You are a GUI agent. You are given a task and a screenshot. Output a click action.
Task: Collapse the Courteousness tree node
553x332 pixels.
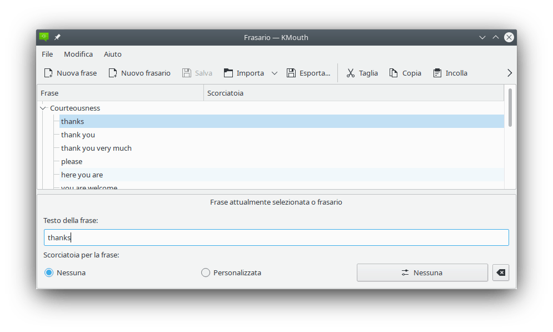(x=43, y=108)
